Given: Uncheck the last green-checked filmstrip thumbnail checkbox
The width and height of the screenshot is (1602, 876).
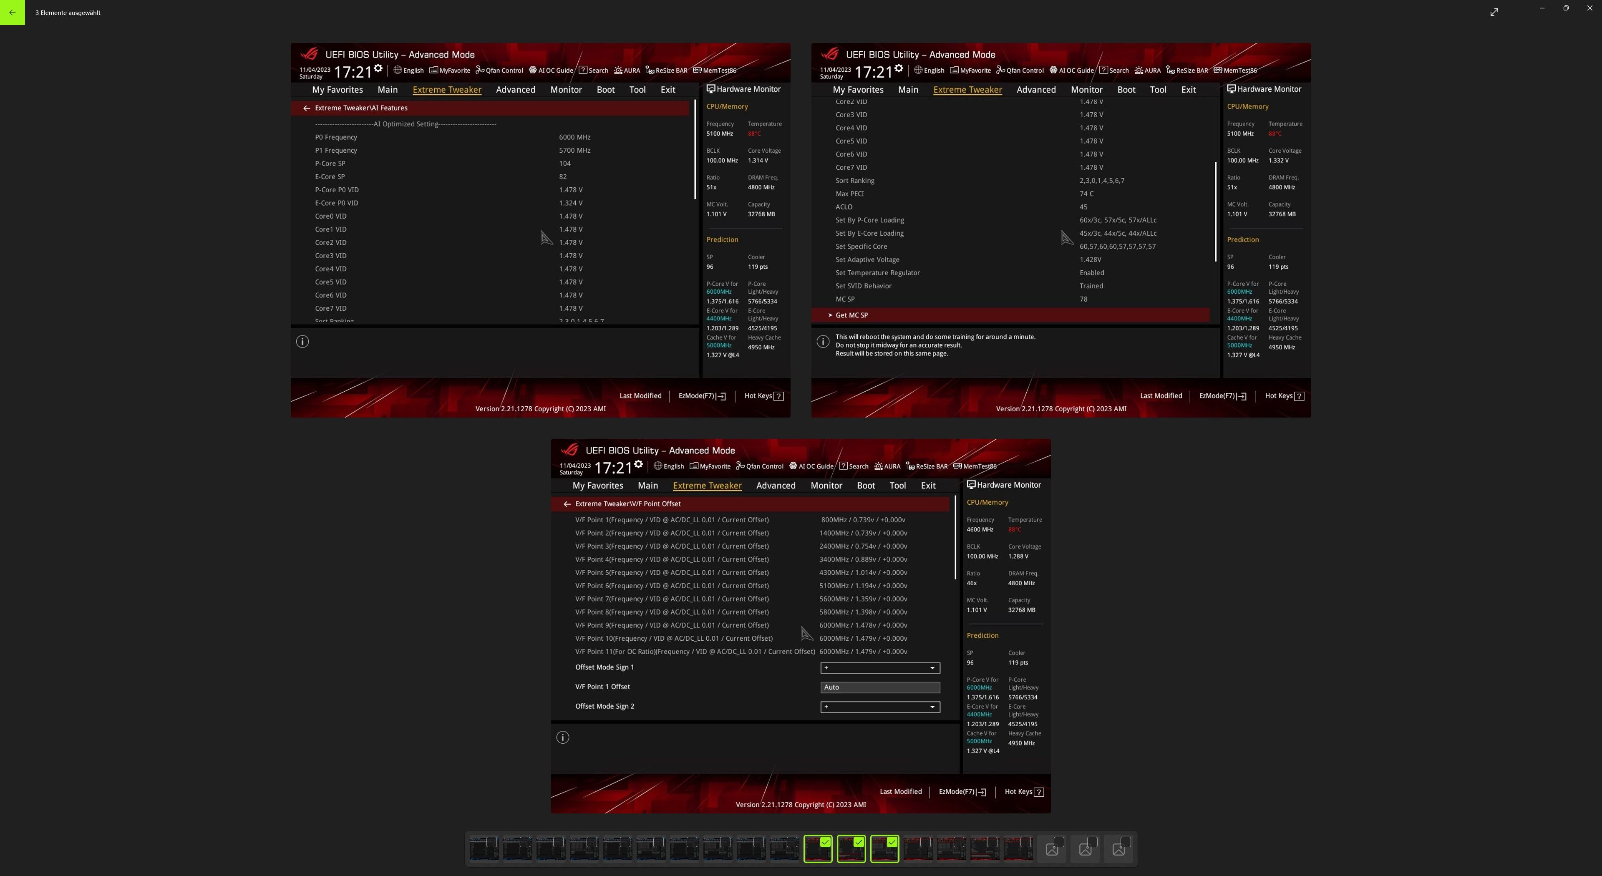Looking at the screenshot, I should click(x=892, y=842).
